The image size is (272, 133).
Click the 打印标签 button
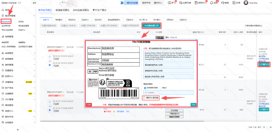[174, 110]
